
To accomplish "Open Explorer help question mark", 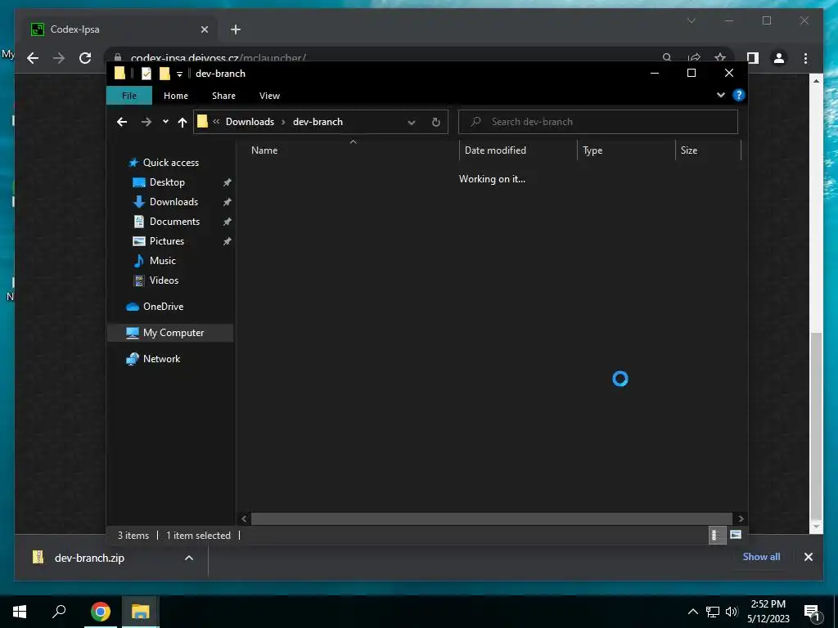I will 739,95.
